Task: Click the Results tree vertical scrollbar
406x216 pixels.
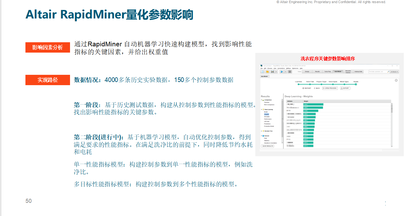Action: click(282, 121)
